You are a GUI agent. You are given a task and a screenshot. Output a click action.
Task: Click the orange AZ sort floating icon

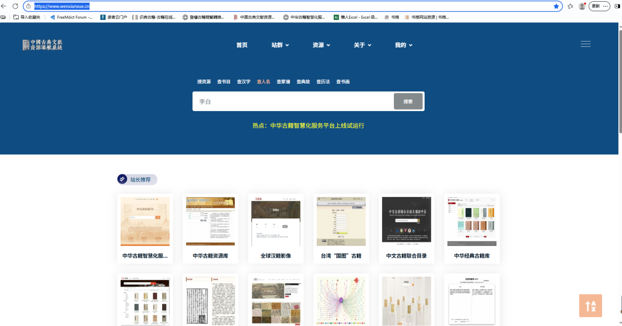[590, 306]
